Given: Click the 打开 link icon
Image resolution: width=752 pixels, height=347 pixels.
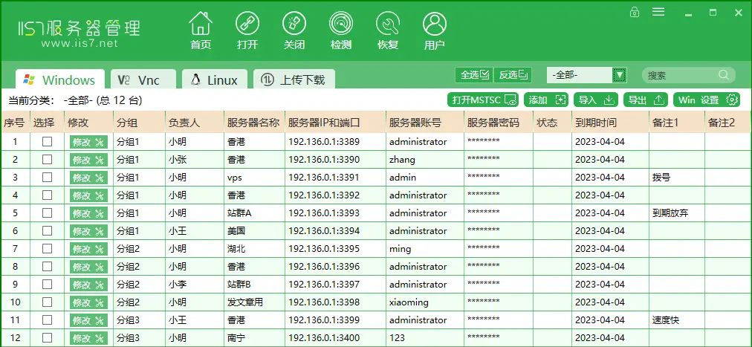Looking at the screenshot, I should coord(247,24).
